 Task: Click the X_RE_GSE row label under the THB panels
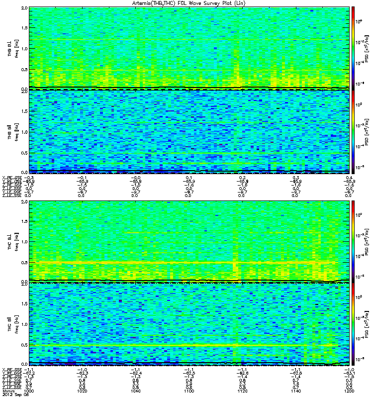pos(12,178)
